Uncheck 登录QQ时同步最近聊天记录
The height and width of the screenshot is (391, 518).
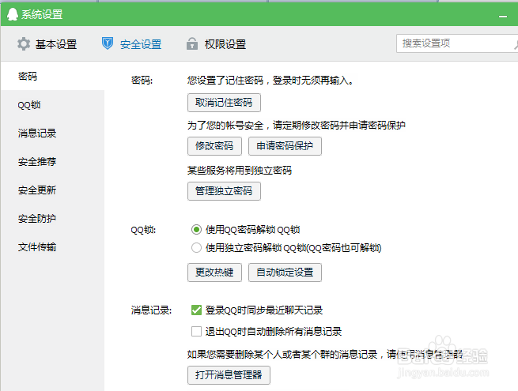tap(196, 310)
